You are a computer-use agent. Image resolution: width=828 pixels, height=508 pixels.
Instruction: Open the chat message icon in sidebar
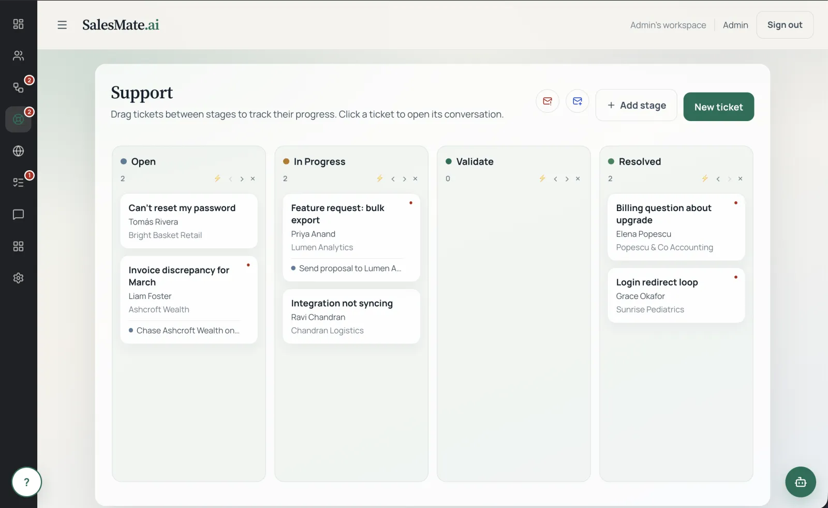(x=18, y=215)
